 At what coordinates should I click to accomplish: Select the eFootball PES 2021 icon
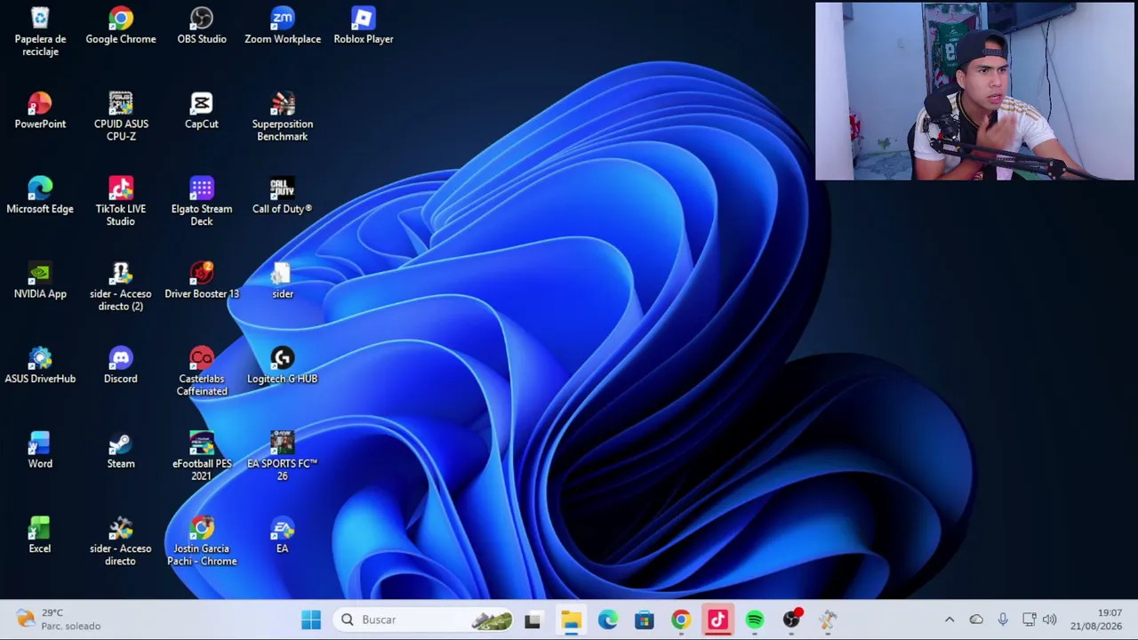pos(202,456)
